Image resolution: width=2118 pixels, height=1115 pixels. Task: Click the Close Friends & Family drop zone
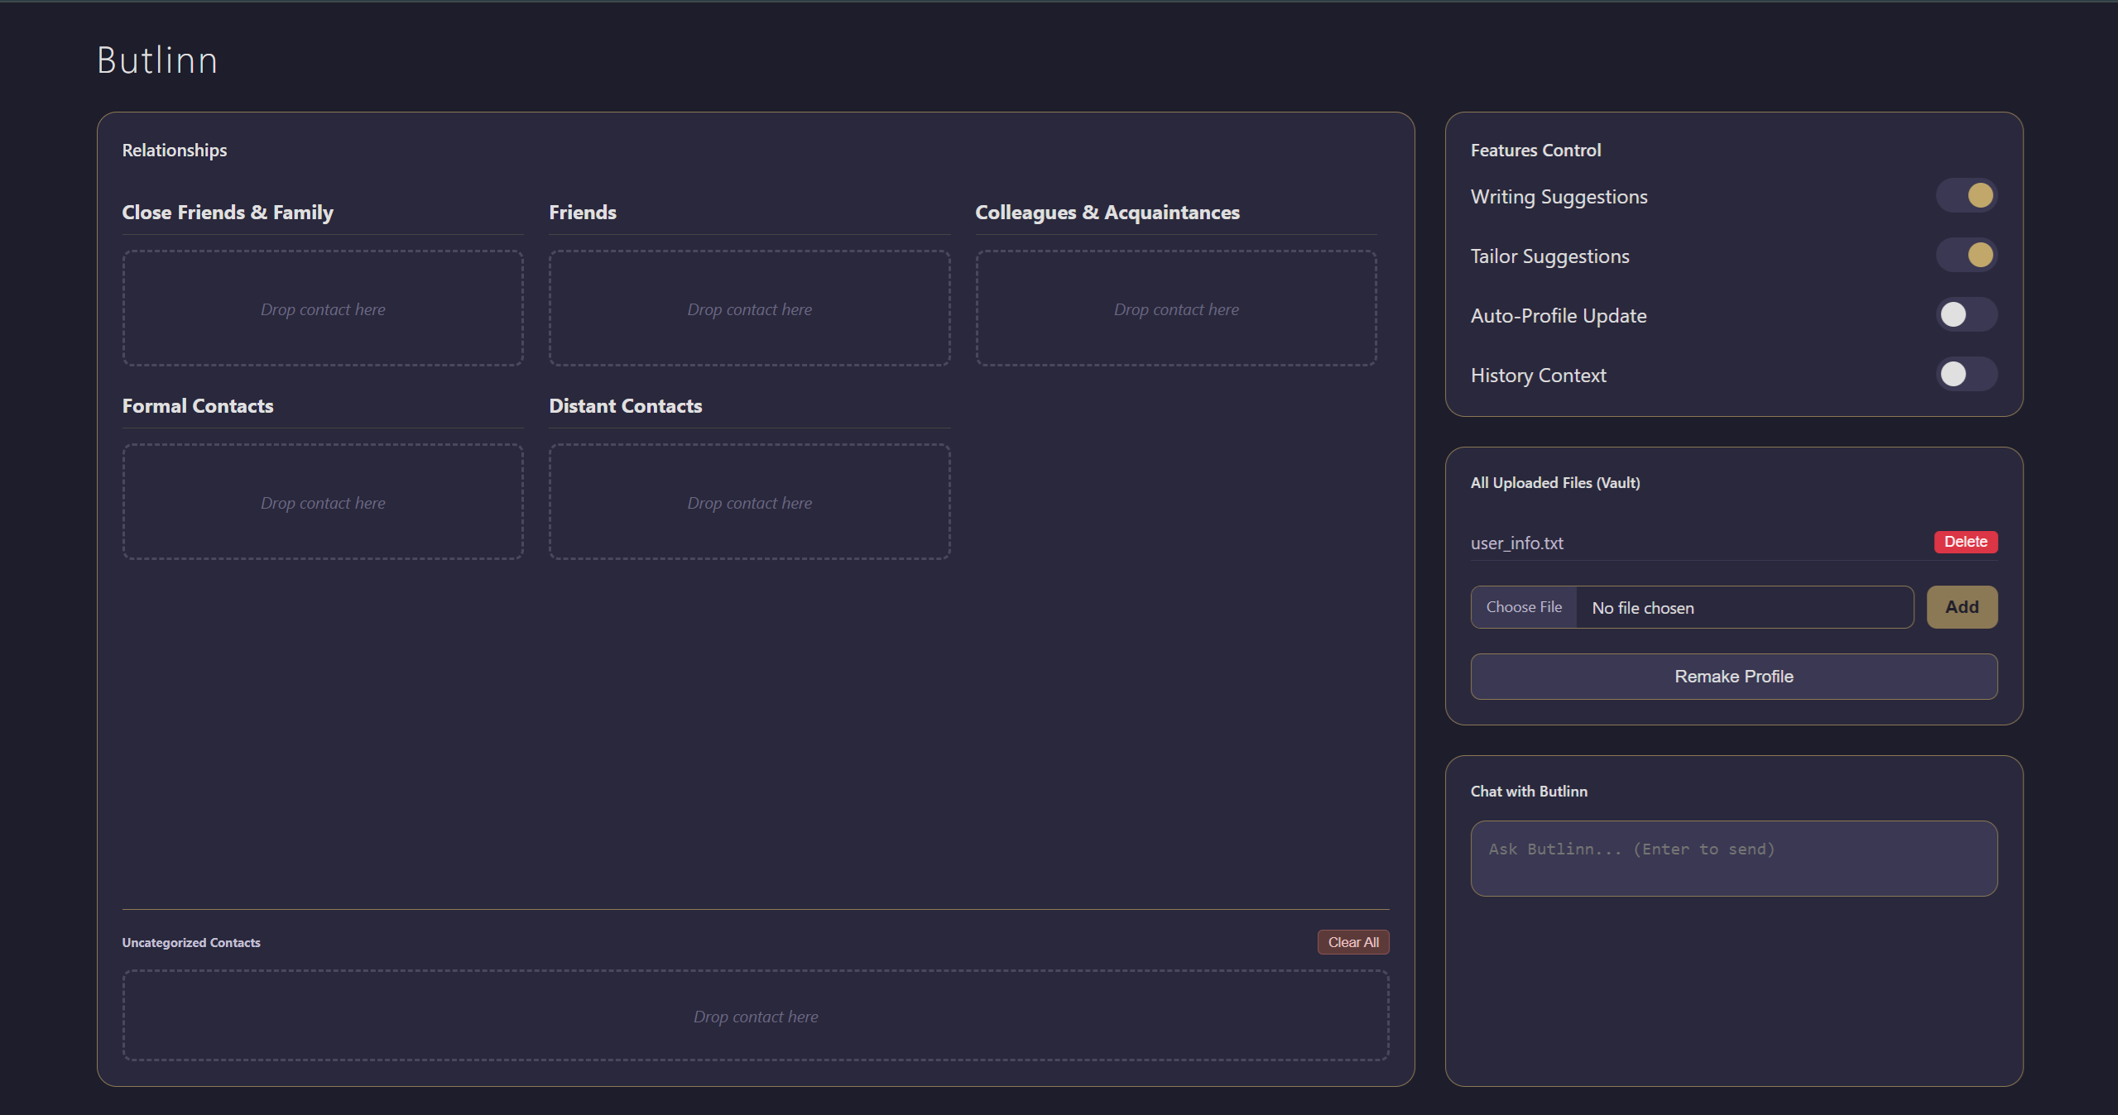[x=323, y=309]
